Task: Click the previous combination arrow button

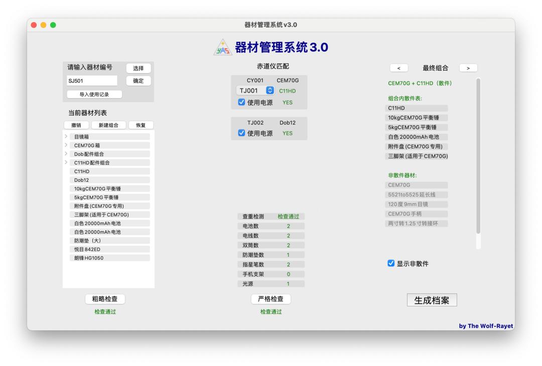Action: click(x=399, y=68)
